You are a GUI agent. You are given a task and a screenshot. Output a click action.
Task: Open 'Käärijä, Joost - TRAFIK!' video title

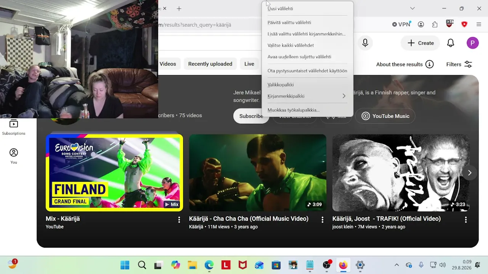[x=387, y=219]
